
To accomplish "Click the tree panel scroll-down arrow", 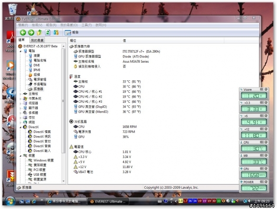I will (x=64, y=181).
